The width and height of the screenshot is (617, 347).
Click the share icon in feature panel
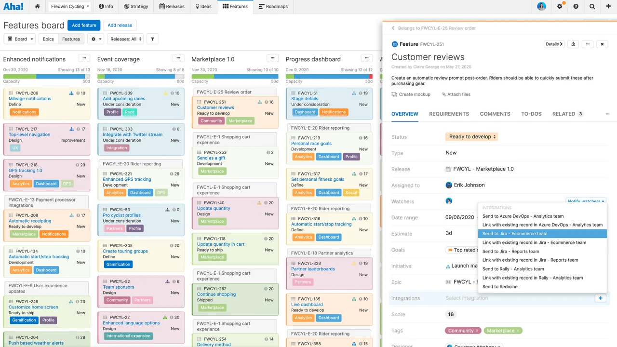[573, 44]
